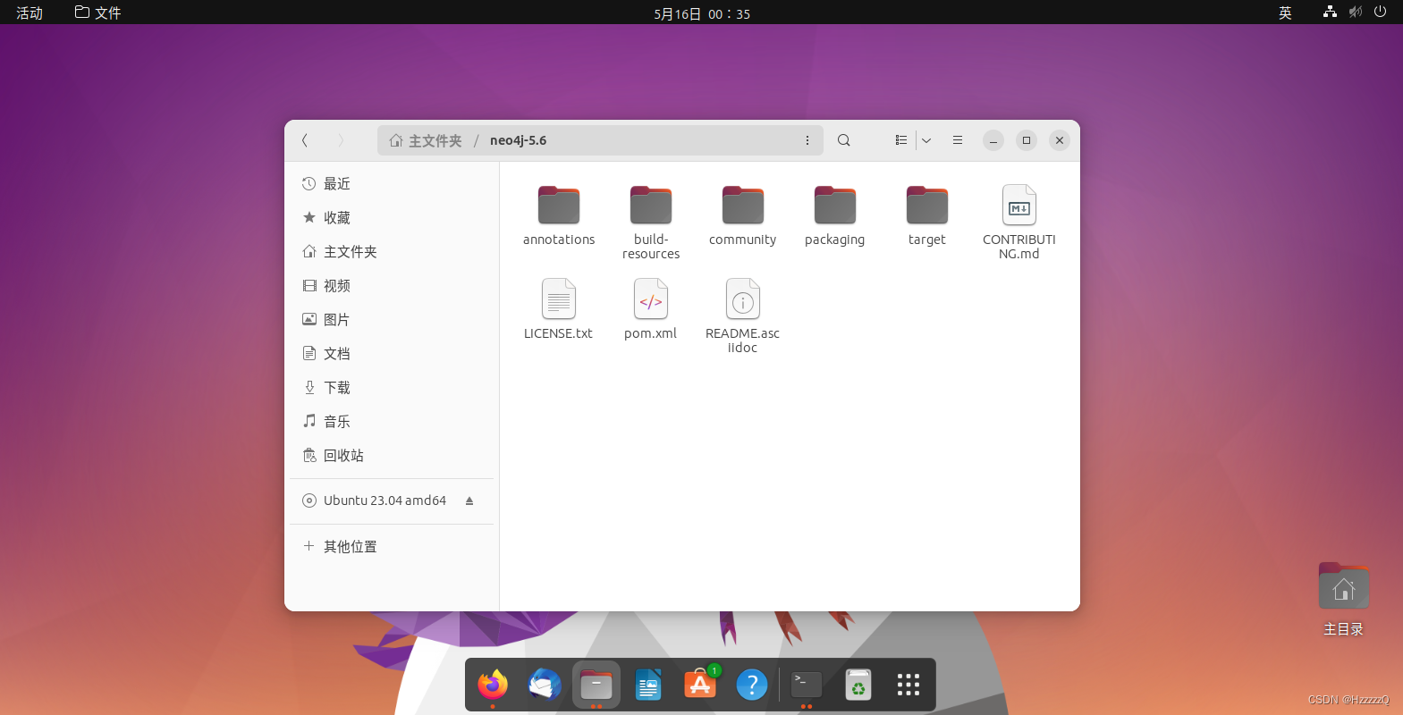
Task: Eject Ubuntu 23.04 amd64 disc
Action: pyautogui.click(x=469, y=500)
